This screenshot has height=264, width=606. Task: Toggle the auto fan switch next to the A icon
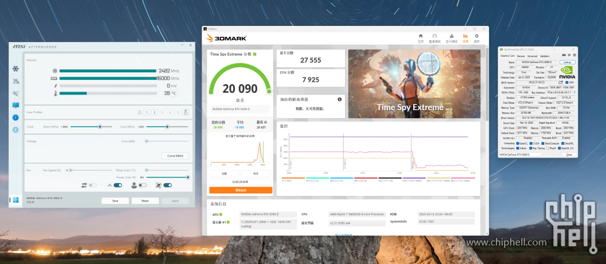click(x=118, y=185)
